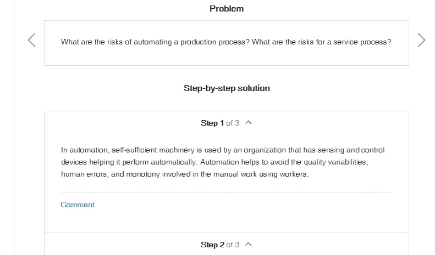This screenshot has height=255, width=435.
Task: Click the 'production process' question sentence
Action: coord(155,42)
